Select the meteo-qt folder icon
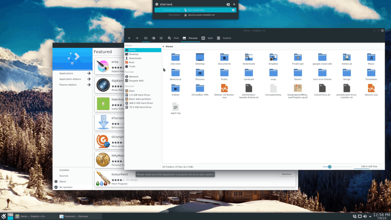391x220 pixels. click(x=347, y=57)
